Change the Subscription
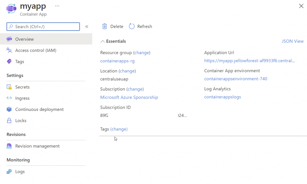The height and width of the screenshot is (184, 307). [135, 89]
